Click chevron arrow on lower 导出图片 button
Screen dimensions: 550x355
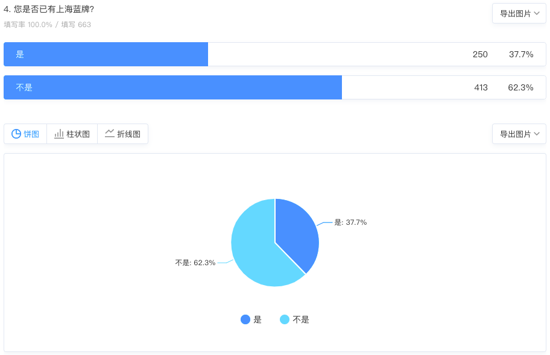(537, 134)
